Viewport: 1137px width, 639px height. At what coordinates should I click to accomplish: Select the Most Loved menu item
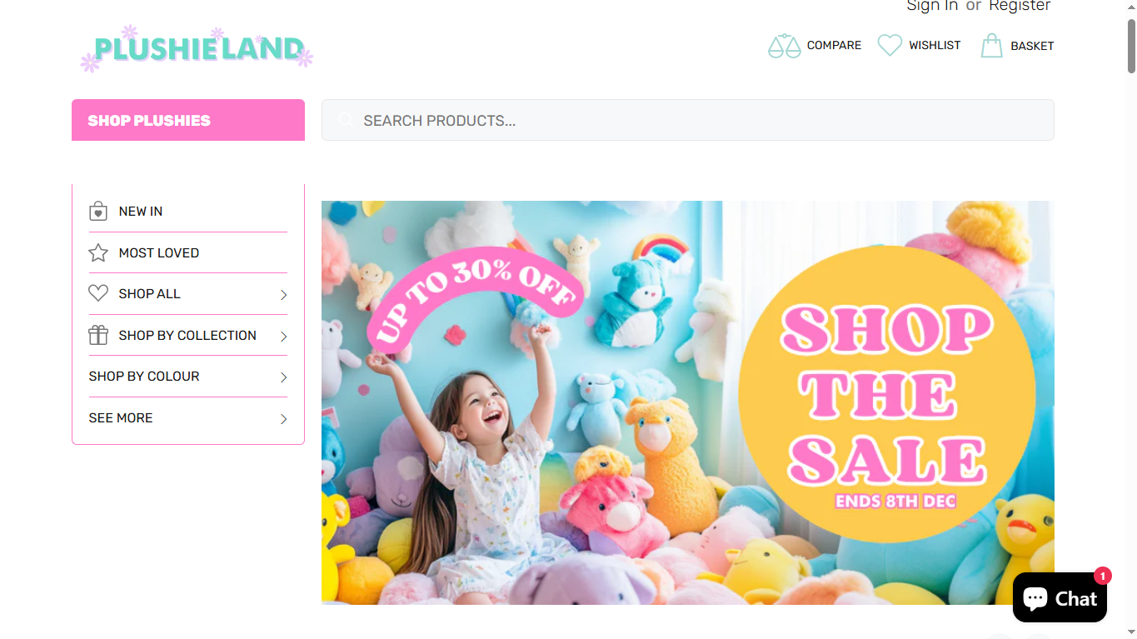tap(188, 252)
